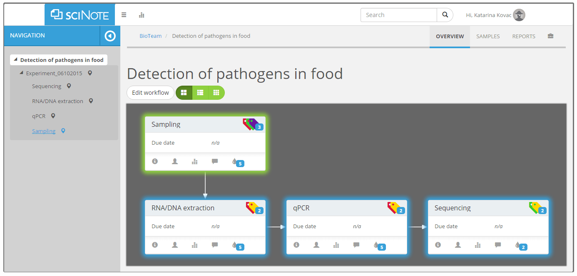Switch to the Samples tab
Screen dimensions: 577x276
pyautogui.click(x=488, y=36)
